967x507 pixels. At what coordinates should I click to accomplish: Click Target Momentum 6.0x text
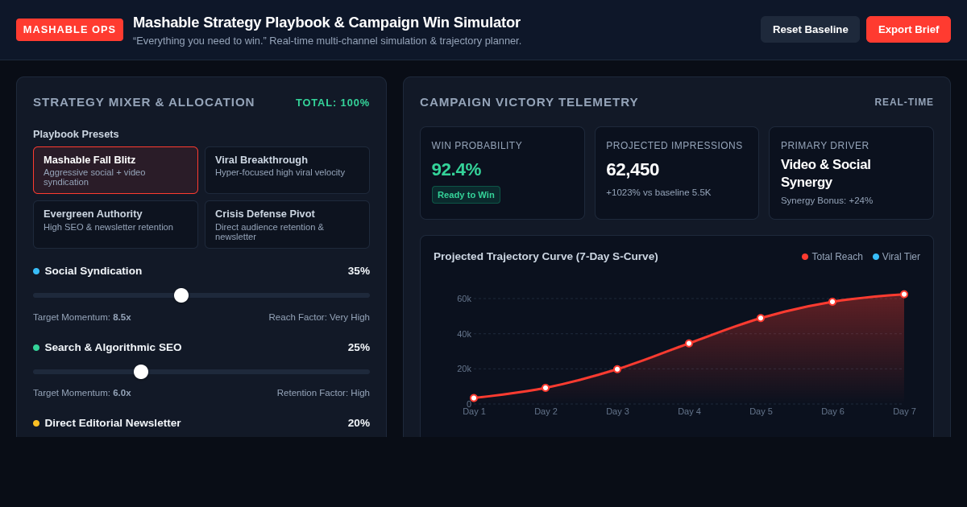click(x=82, y=393)
